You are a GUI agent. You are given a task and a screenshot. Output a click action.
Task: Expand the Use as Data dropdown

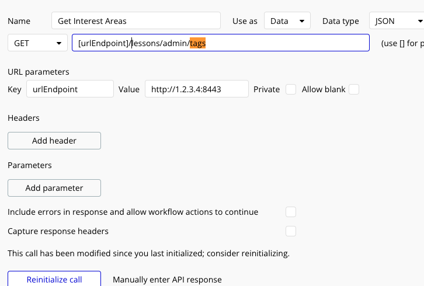pyautogui.click(x=287, y=21)
